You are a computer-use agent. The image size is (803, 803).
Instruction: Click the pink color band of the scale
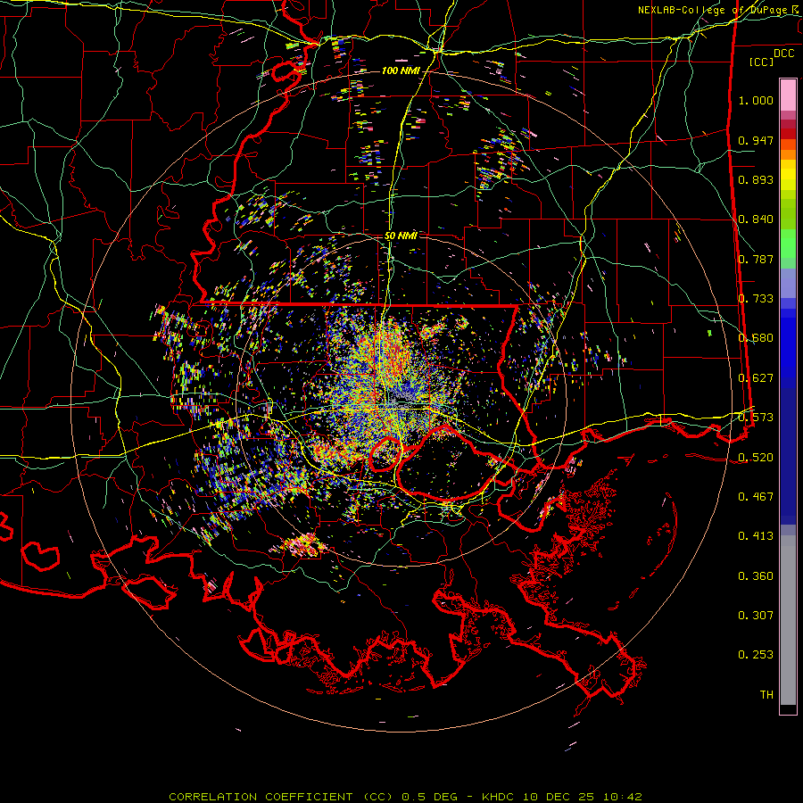[788, 95]
